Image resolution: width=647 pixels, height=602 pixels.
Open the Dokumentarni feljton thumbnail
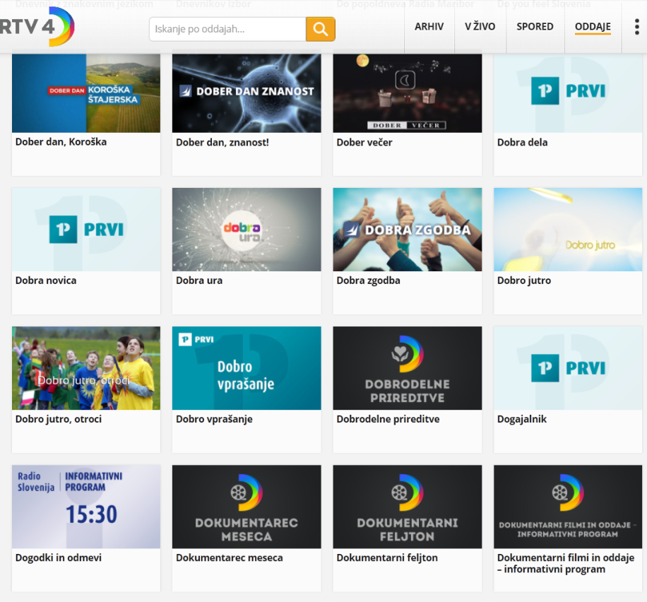pyautogui.click(x=408, y=507)
